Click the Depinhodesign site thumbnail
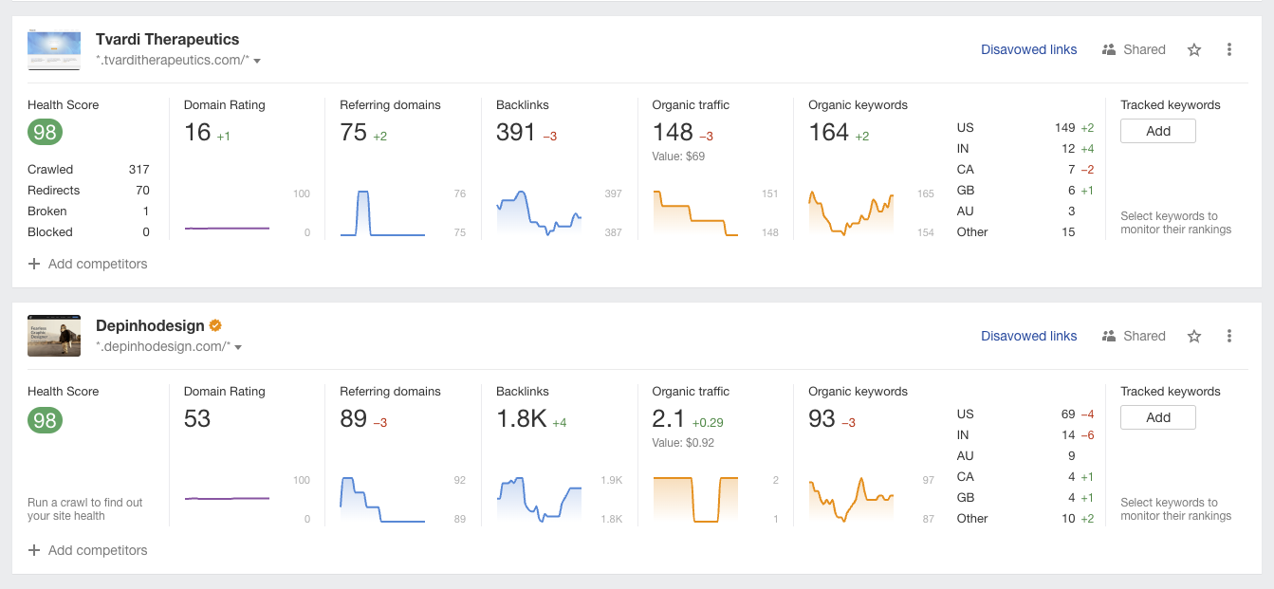 click(x=54, y=336)
